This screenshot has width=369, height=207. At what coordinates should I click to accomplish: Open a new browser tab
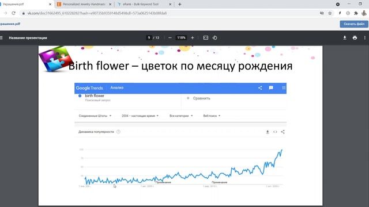179,4
